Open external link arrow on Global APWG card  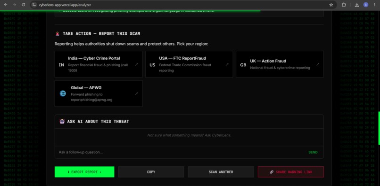click(x=136, y=93)
